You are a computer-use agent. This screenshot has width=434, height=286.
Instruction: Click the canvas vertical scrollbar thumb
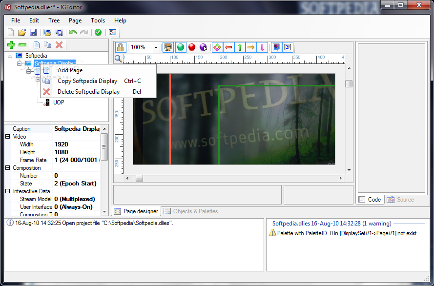tap(349, 83)
